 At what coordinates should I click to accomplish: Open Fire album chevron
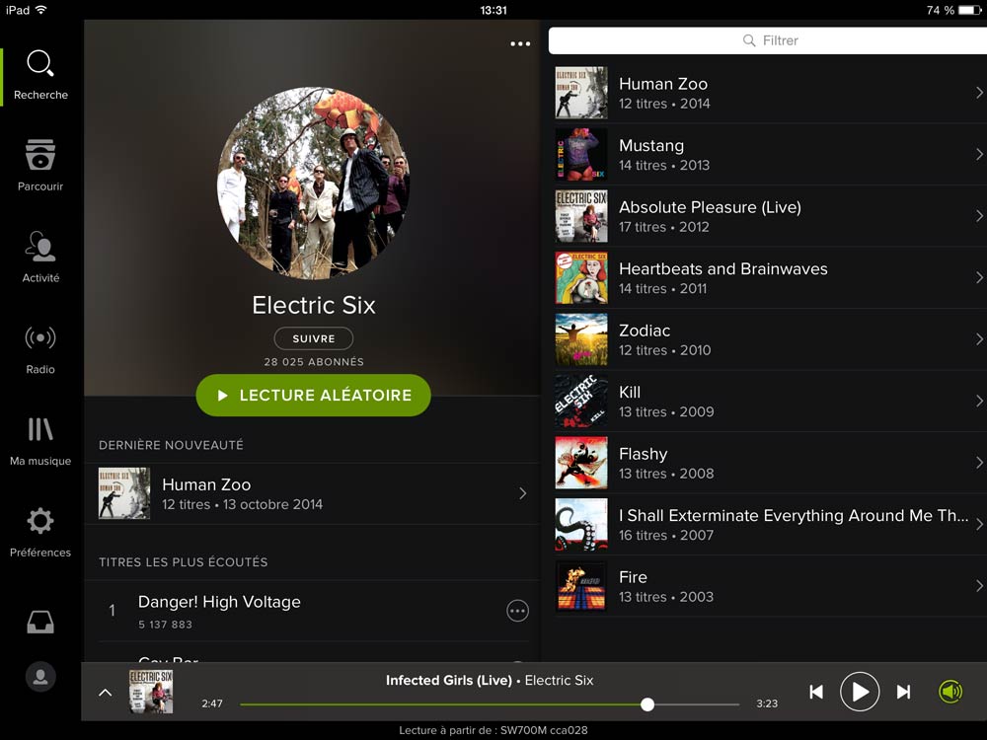click(x=979, y=586)
